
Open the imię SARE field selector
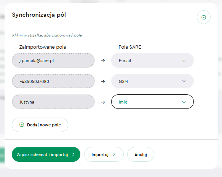click(x=152, y=102)
